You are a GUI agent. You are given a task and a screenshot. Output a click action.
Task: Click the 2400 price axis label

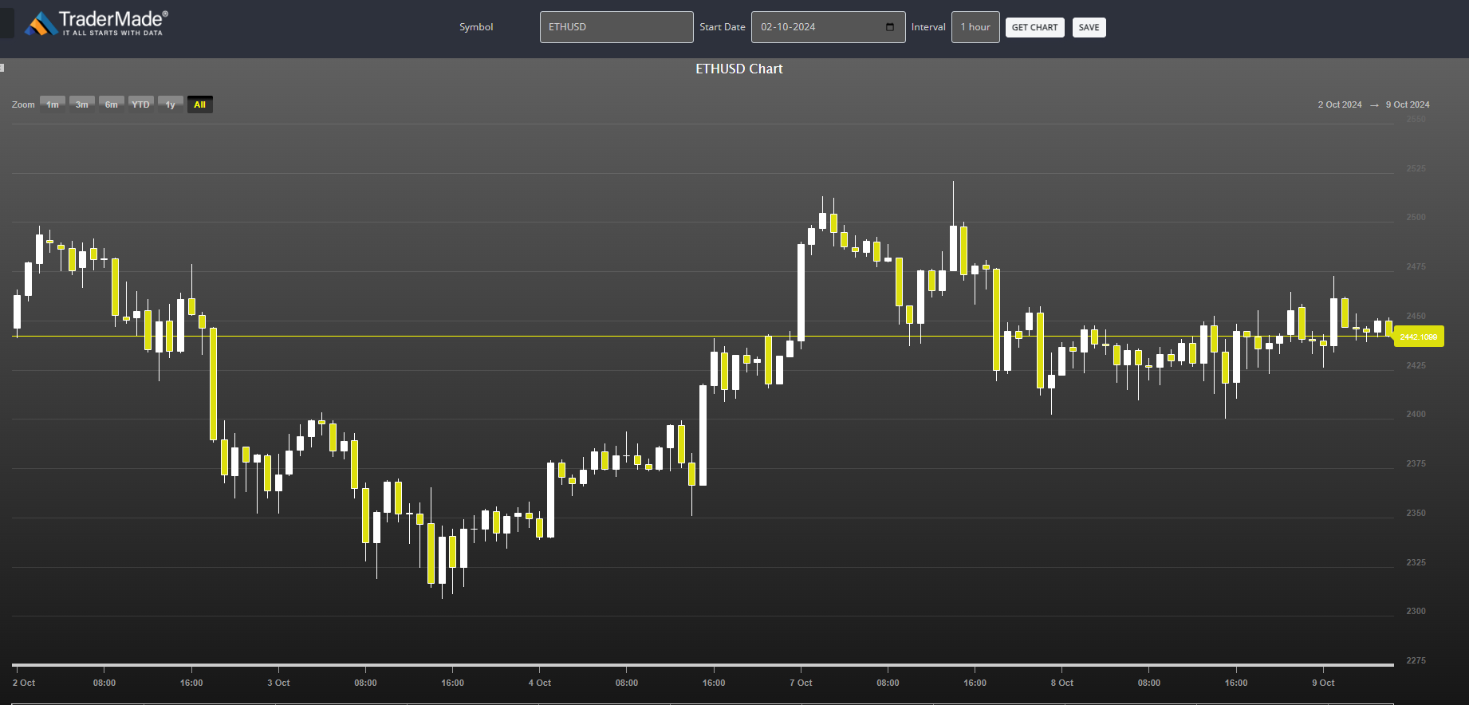(x=1416, y=414)
